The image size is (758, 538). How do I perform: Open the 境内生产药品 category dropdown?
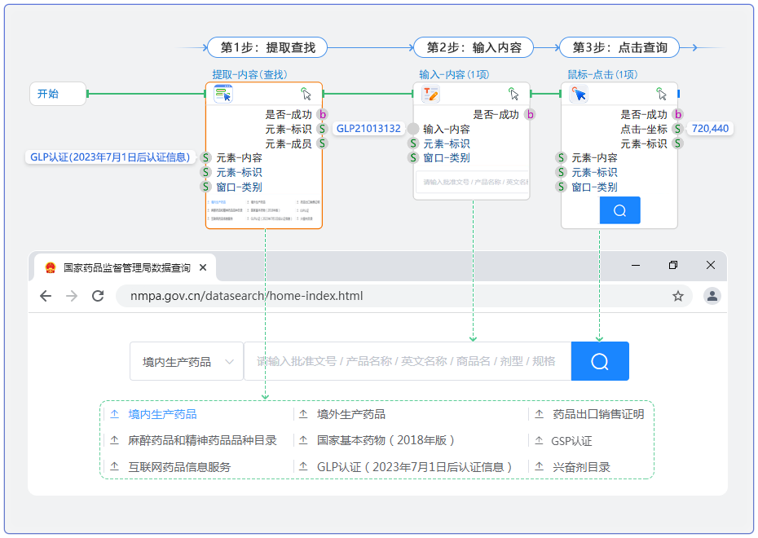[187, 361]
